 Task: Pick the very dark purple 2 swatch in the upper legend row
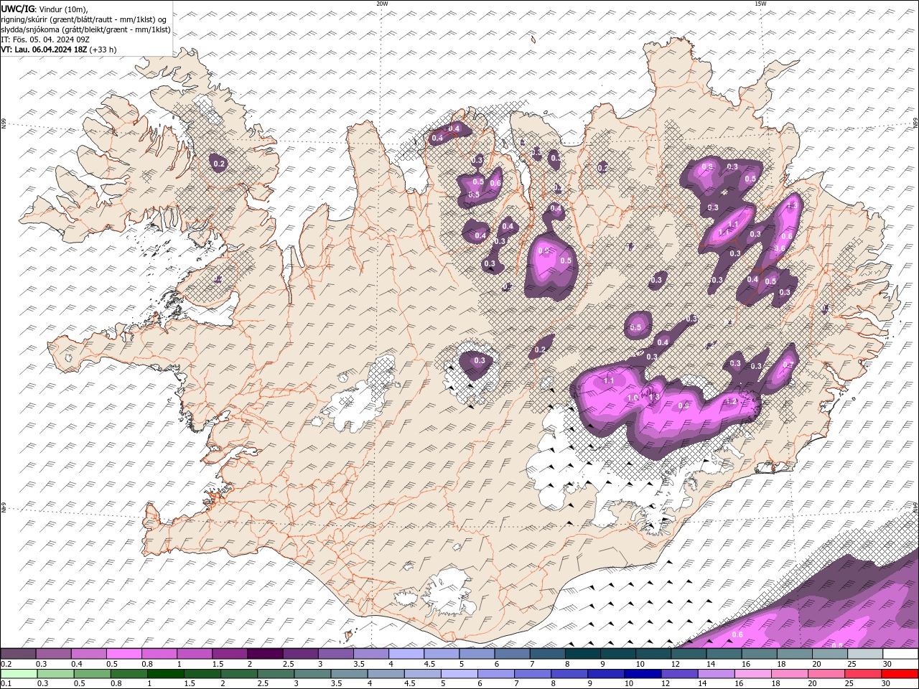click(x=265, y=654)
